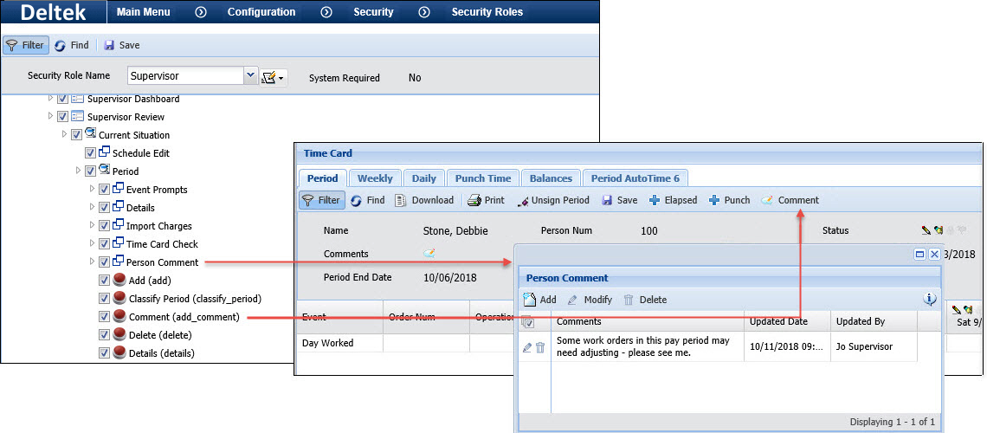This screenshot has width=987, height=433.
Task: Toggle the Comment (add_comment) checkbox
Action: coord(105,317)
